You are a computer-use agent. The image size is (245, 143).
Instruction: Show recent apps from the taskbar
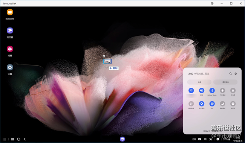(12, 139)
